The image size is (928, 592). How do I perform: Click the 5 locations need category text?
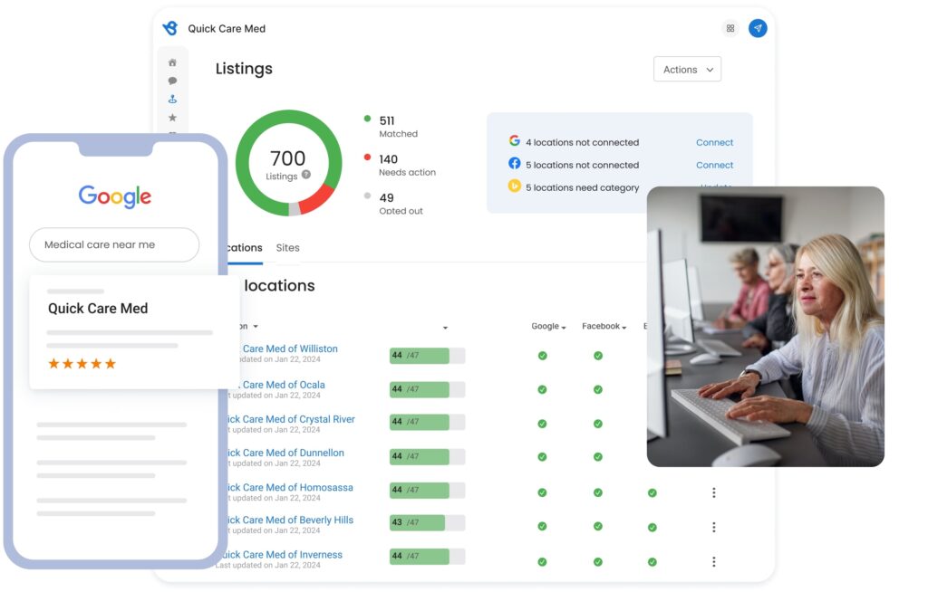click(583, 187)
